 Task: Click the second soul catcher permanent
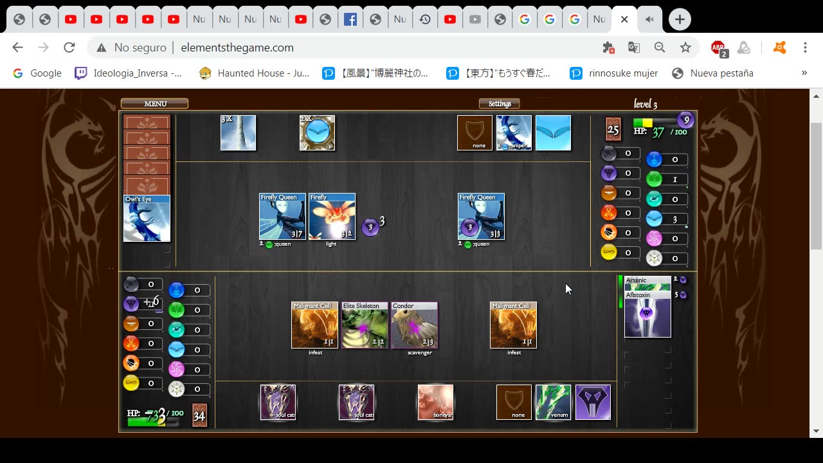pos(356,403)
